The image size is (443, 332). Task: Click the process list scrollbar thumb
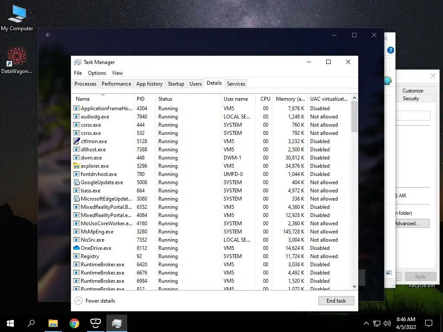click(x=355, y=117)
